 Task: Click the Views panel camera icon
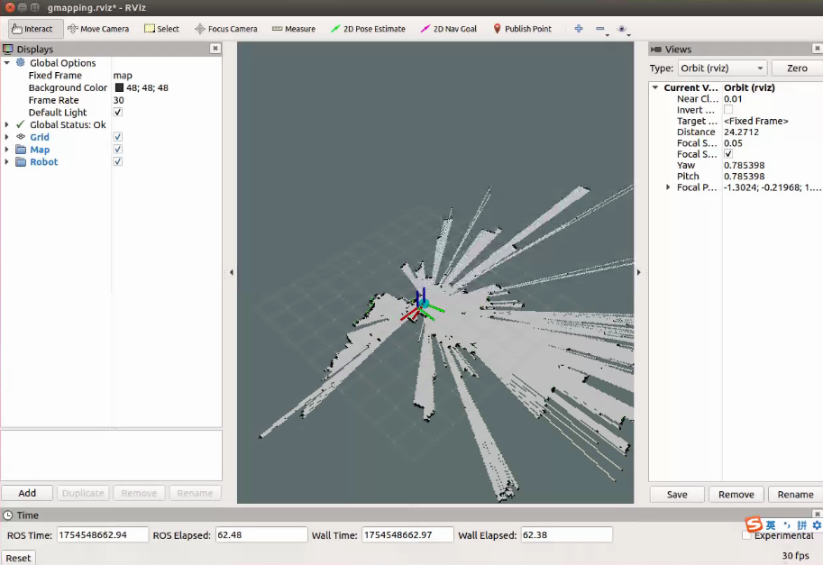[656, 49]
